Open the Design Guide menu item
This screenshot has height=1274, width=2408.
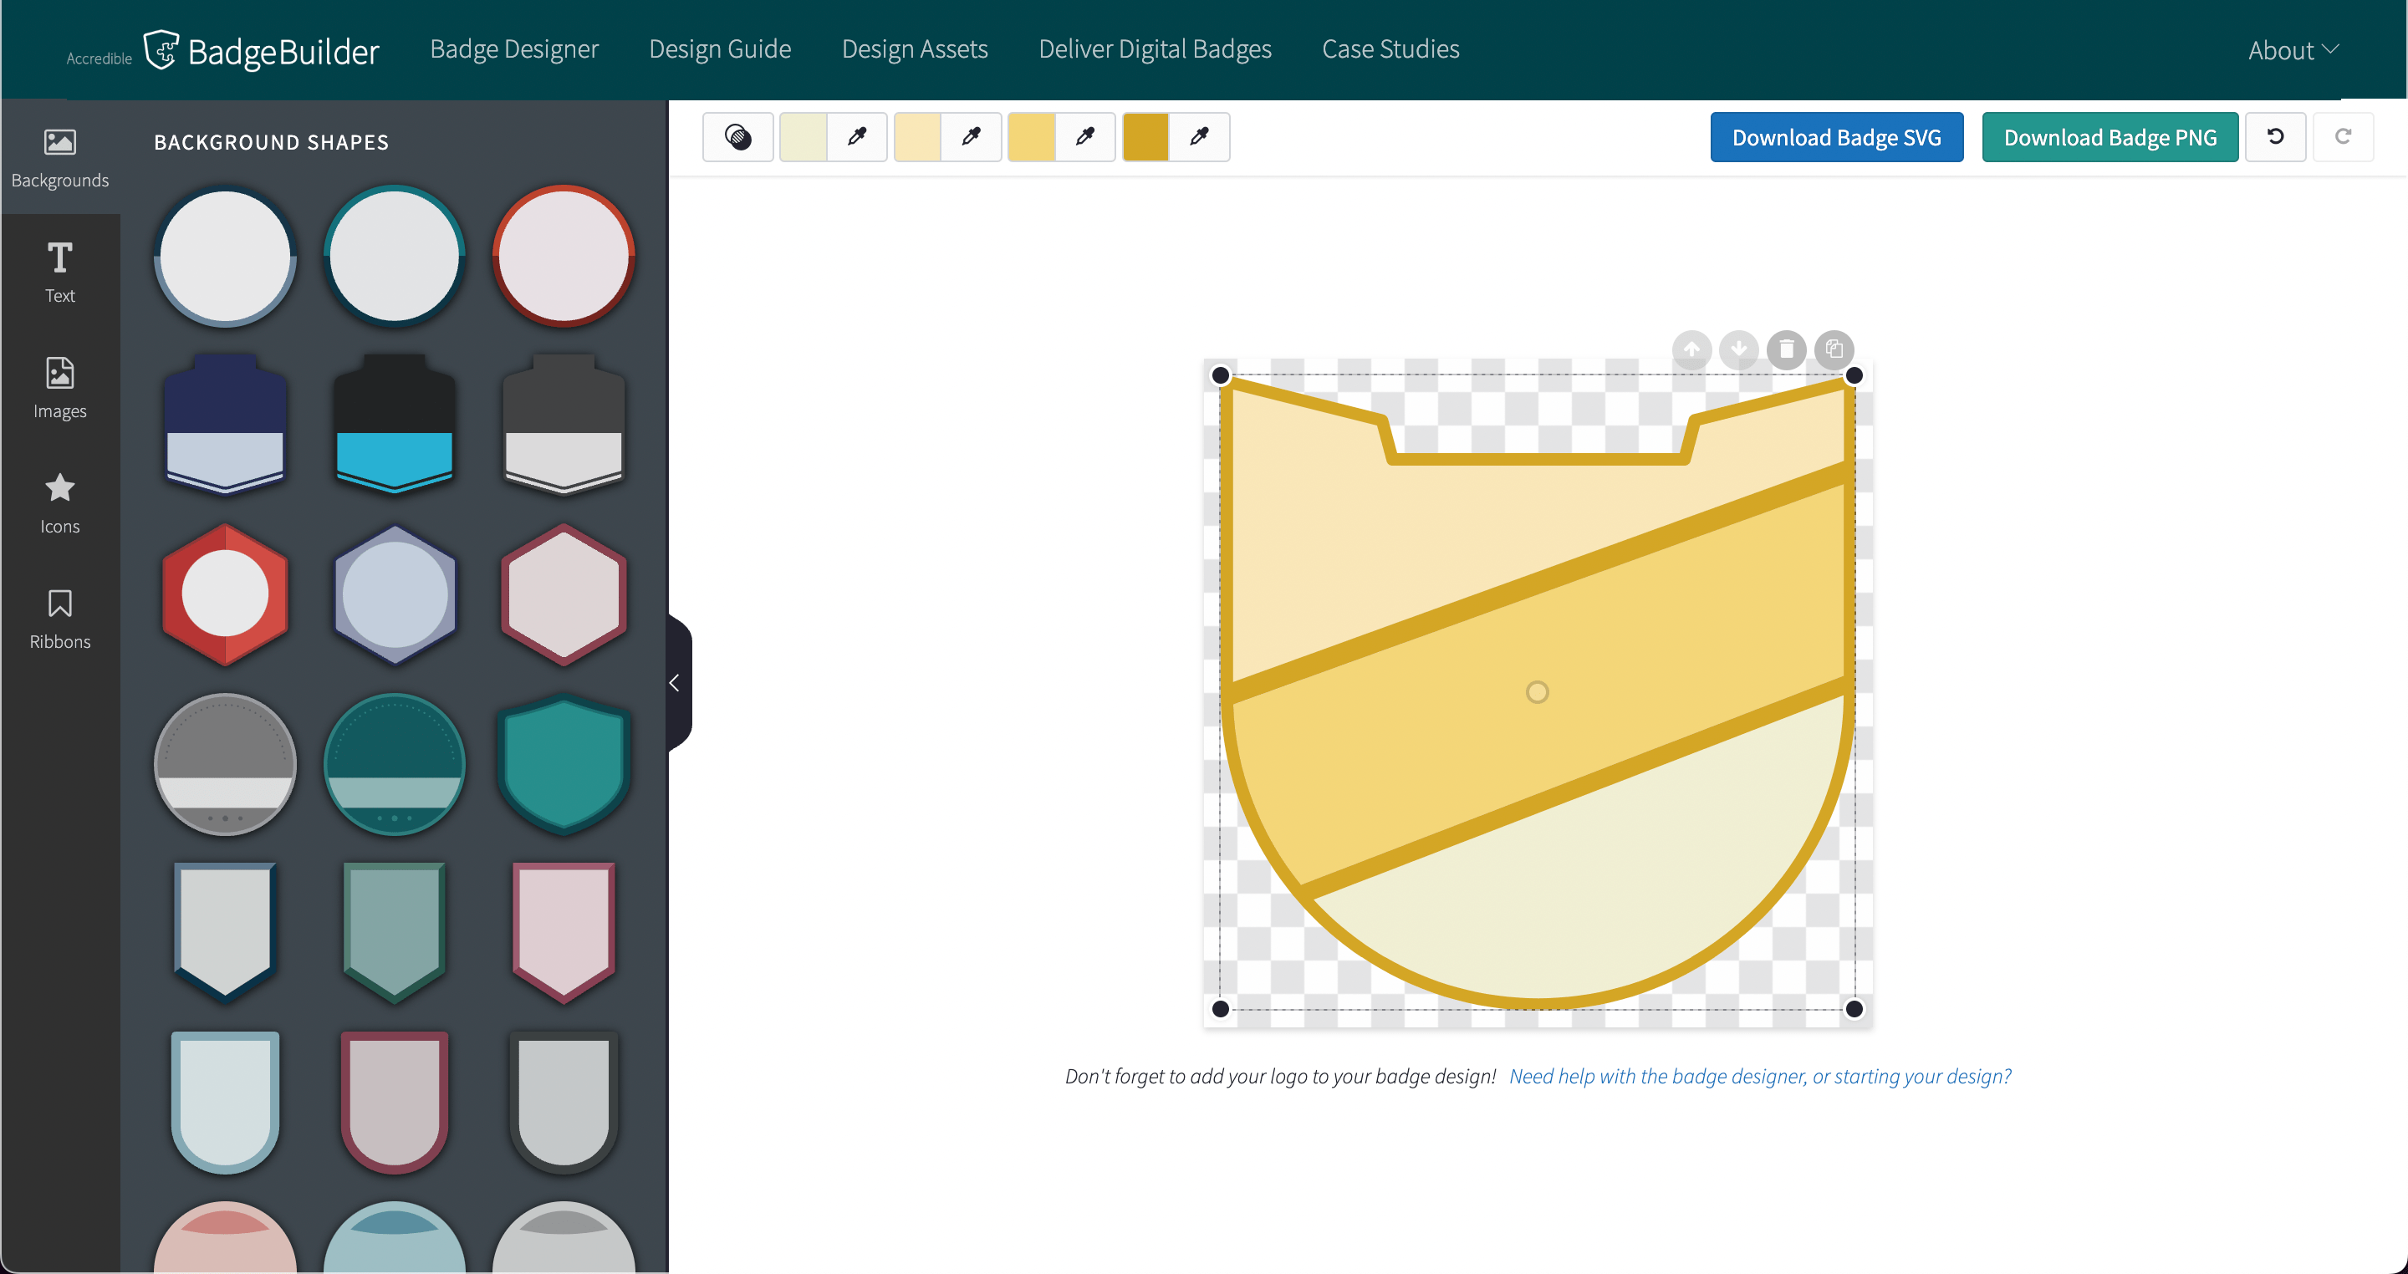(x=720, y=48)
